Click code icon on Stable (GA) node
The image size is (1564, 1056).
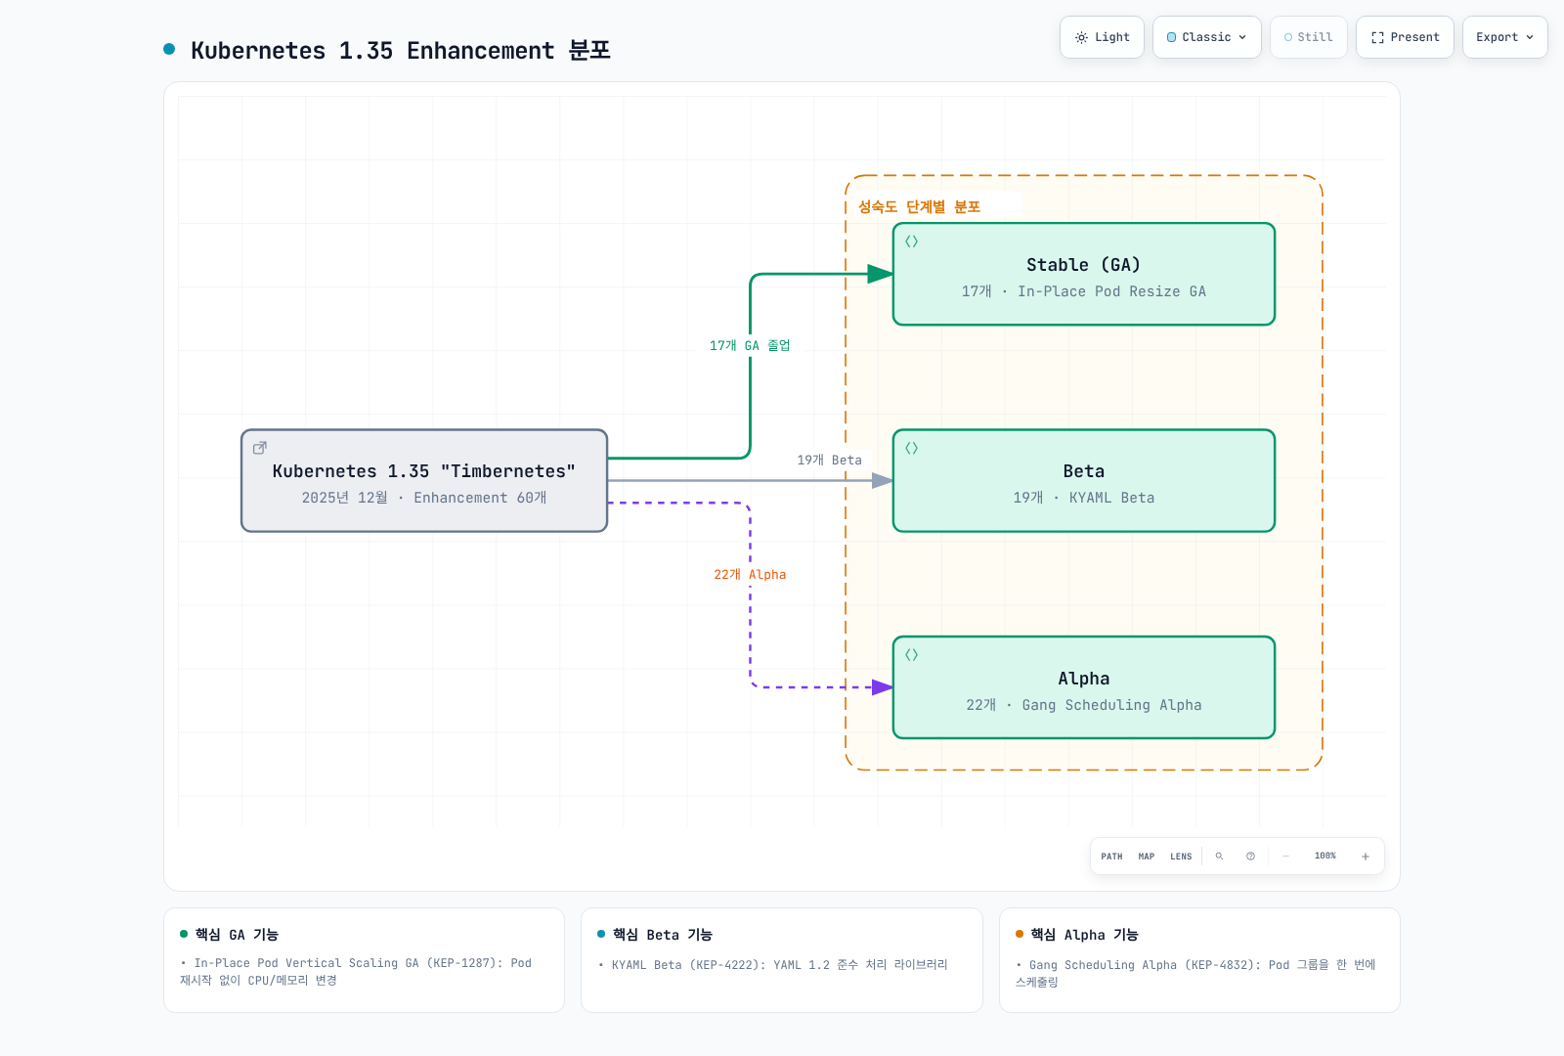point(911,242)
